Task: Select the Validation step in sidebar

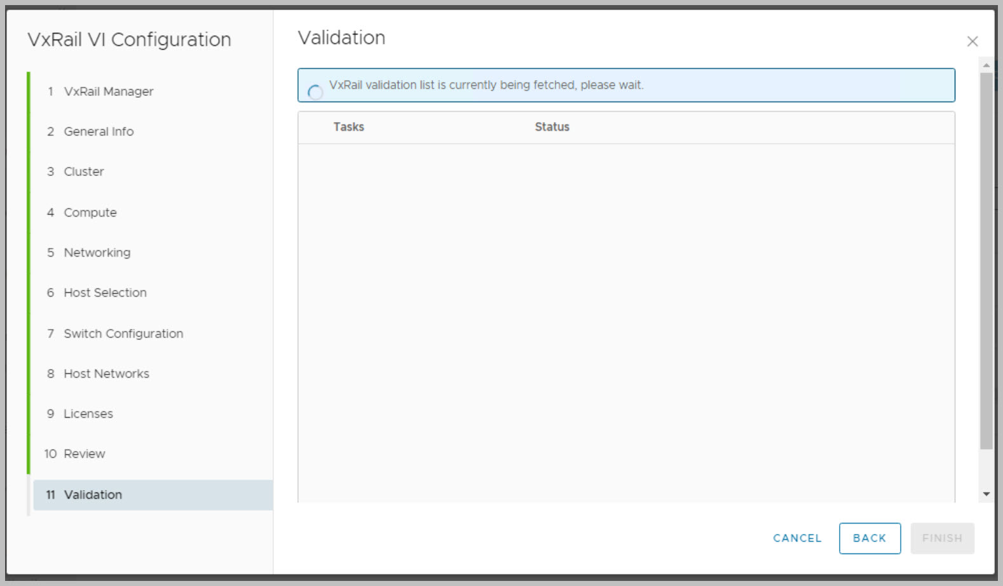Action: click(x=153, y=494)
